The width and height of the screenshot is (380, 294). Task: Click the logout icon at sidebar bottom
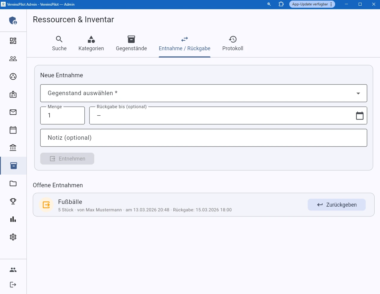tap(13, 284)
